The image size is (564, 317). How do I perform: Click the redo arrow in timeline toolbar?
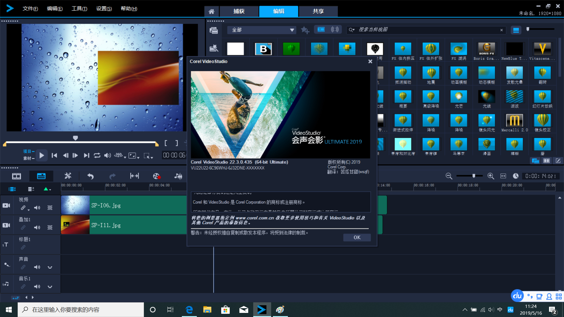click(112, 176)
